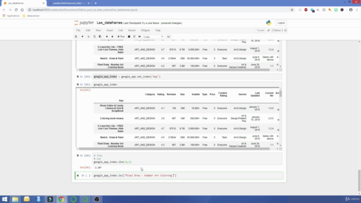361x203 pixels.
Task: Click the horizontal scrollbar of the upper table
Action: point(174,70)
